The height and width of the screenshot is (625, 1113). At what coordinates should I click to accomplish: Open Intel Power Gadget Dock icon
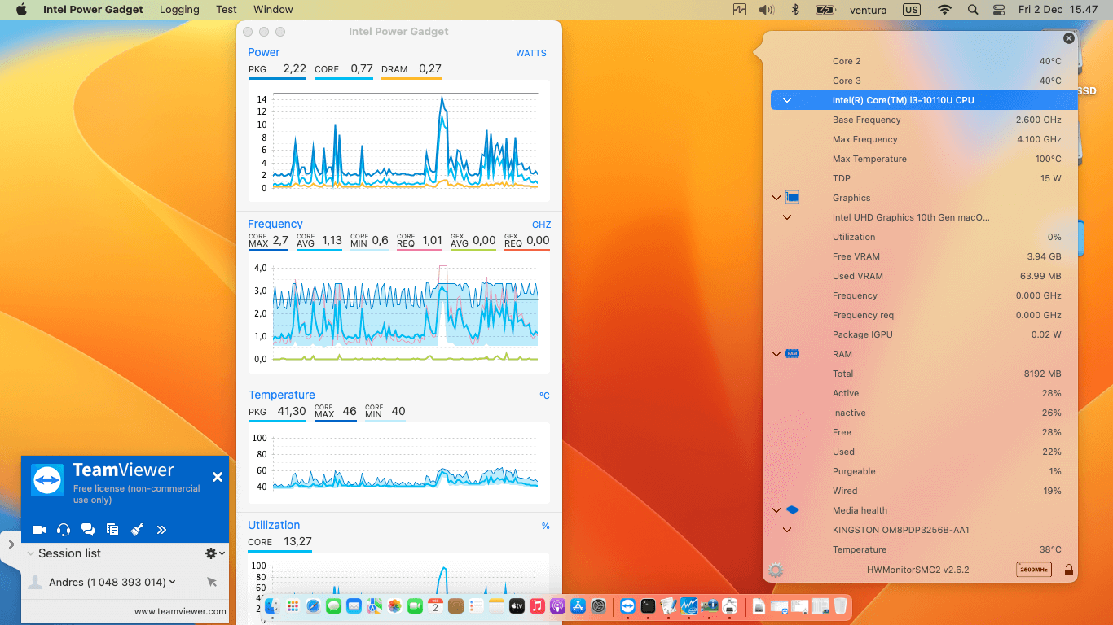tap(689, 606)
